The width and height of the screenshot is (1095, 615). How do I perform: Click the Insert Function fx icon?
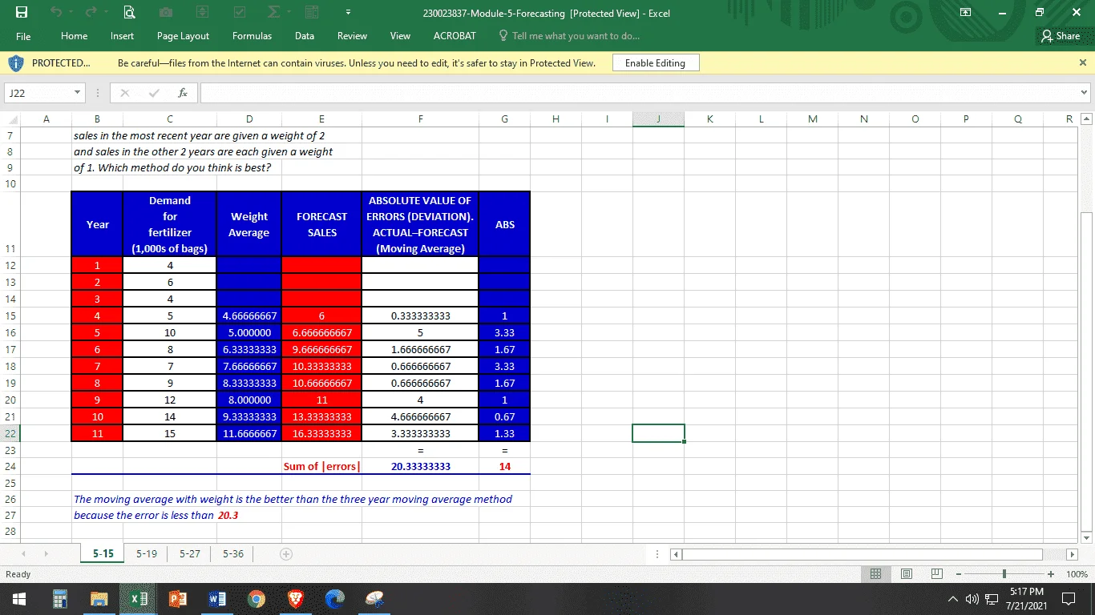[x=183, y=93]
